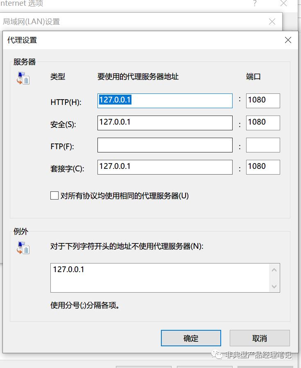This screenshot has height=368, width=301.
Task: Click inside the proxy exceptions text area
Action: click(x=160, y=277)
